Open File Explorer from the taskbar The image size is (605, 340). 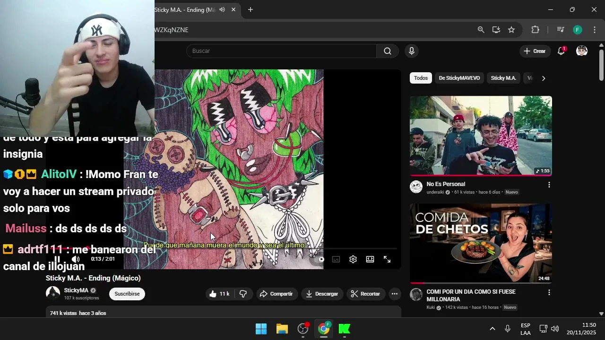click(282, 329)
